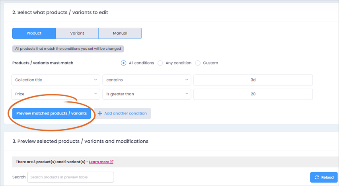
Task: Open the Price field dropdown
Action: pyautogui.click(x=56, y=94)
